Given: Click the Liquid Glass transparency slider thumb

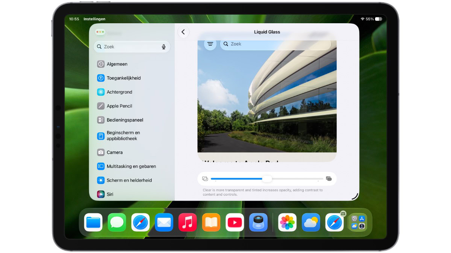Looking at the screenshot, I should point(267,179).
